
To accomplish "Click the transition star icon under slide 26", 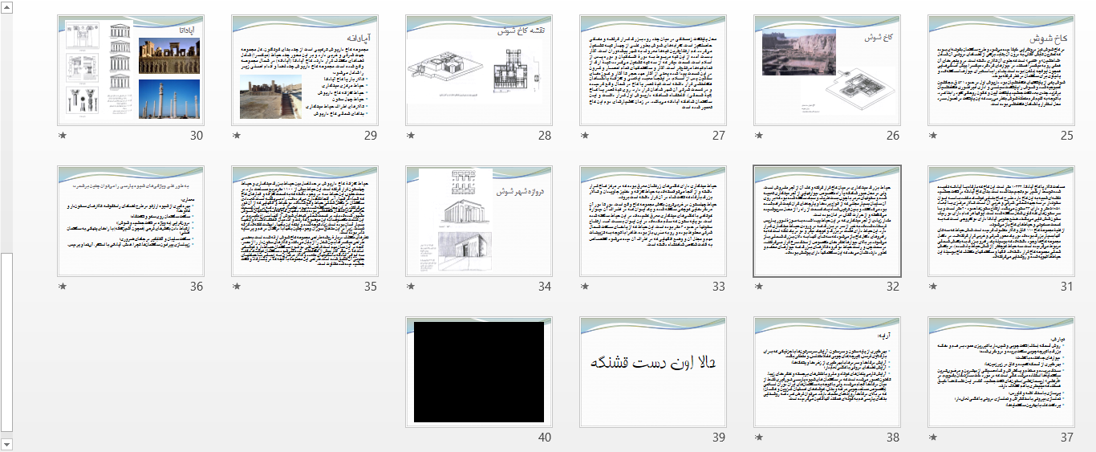I will (x=759, y=136).
